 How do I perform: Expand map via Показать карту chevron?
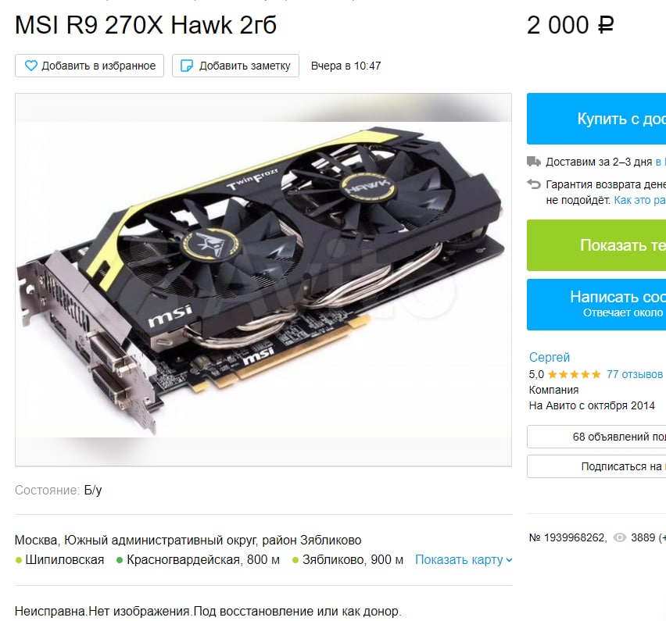coord(509,560)
